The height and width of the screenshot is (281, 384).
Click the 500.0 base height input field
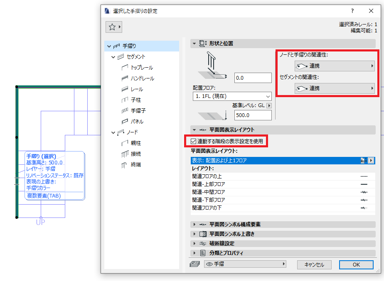pyautogui.click(x=253, y=115)
